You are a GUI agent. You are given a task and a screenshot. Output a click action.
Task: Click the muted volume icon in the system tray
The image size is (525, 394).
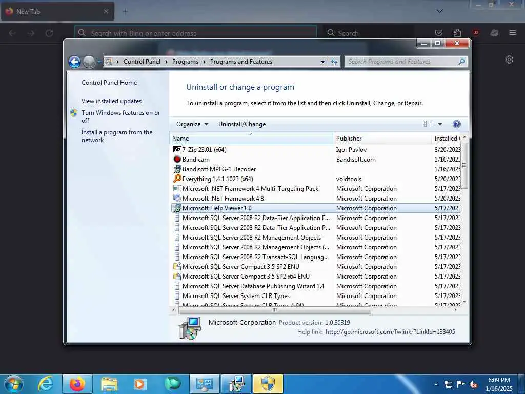pyautogui.click(x=473, y=385)
